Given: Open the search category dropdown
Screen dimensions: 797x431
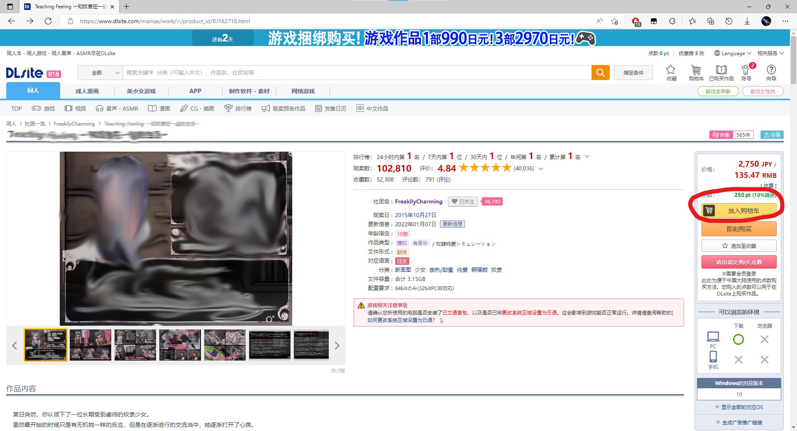Looking at the screenshot, I should click(100, 73).
